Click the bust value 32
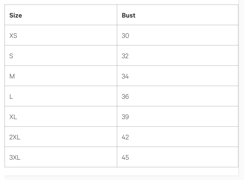This screenshot has width=244, height=180. coord(125,56)
